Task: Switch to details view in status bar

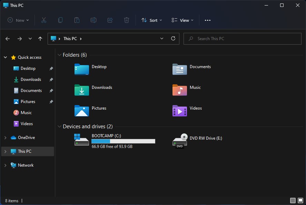Action: pyautogui.click(x=293, y=201)
